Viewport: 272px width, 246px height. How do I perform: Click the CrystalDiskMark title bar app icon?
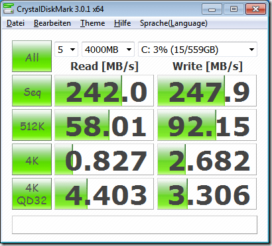pyautogui.click(x=9, y=9)
